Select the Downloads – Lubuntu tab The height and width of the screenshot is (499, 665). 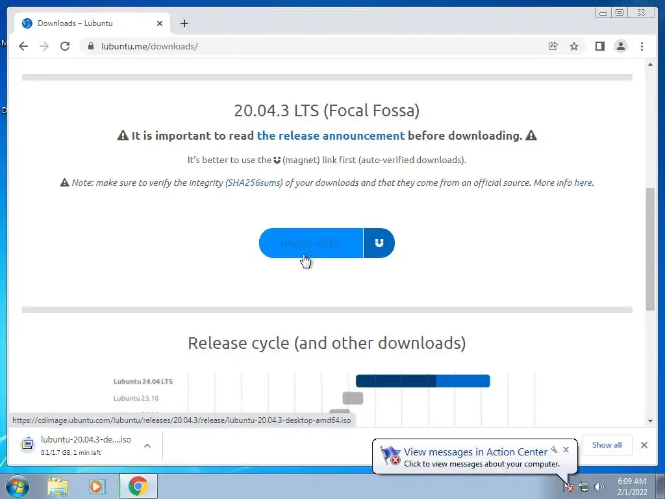(92, 23)
